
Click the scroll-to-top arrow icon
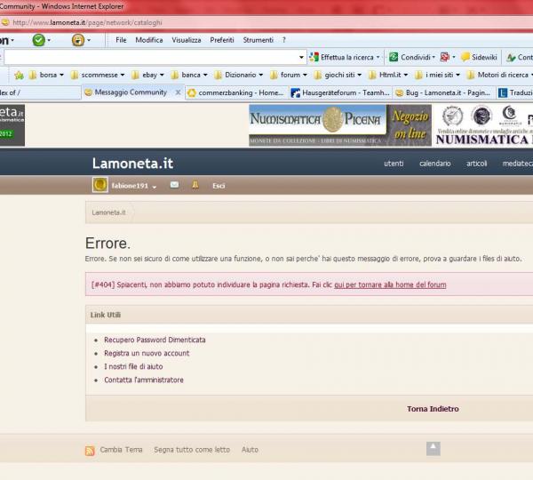[433, 448]
